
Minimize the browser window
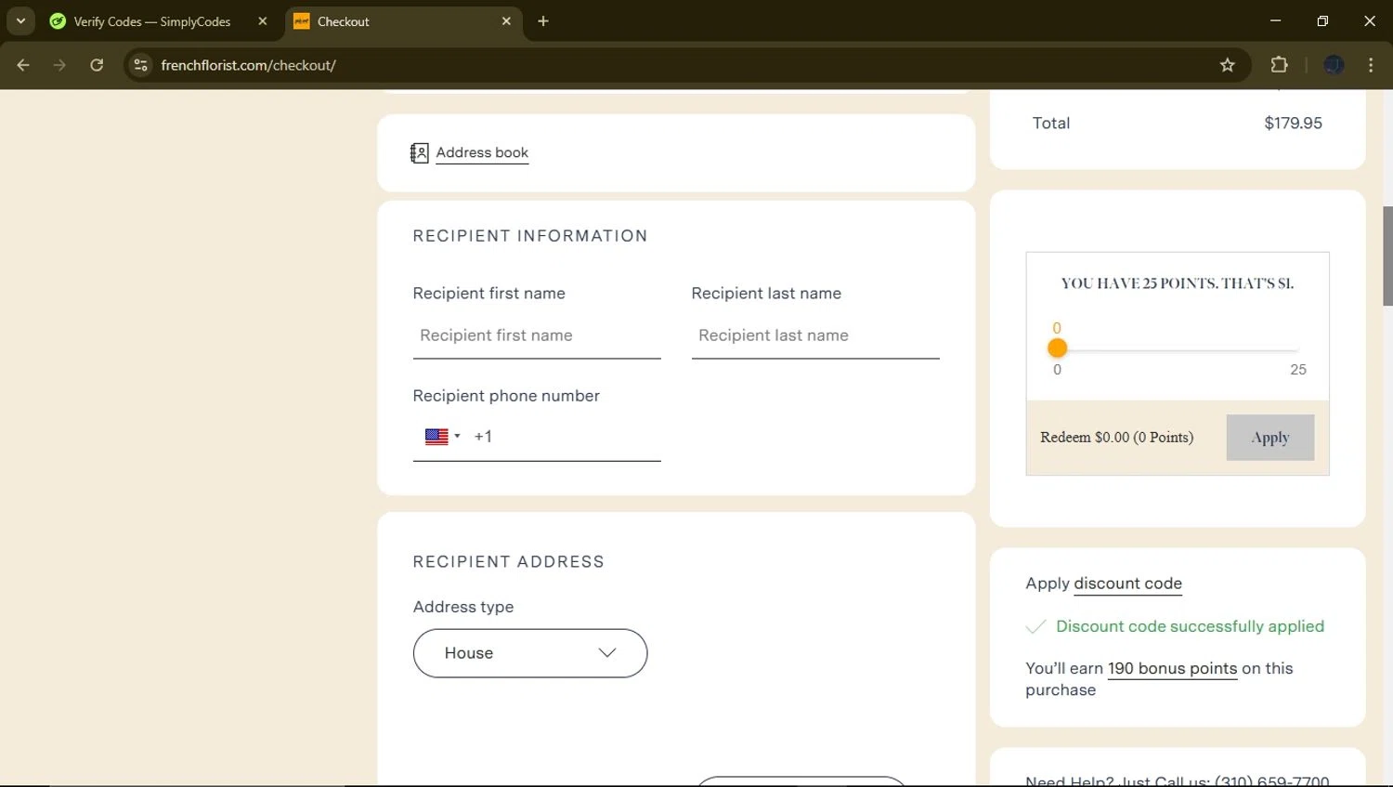pyautogui.click(x=1275, y=20)
